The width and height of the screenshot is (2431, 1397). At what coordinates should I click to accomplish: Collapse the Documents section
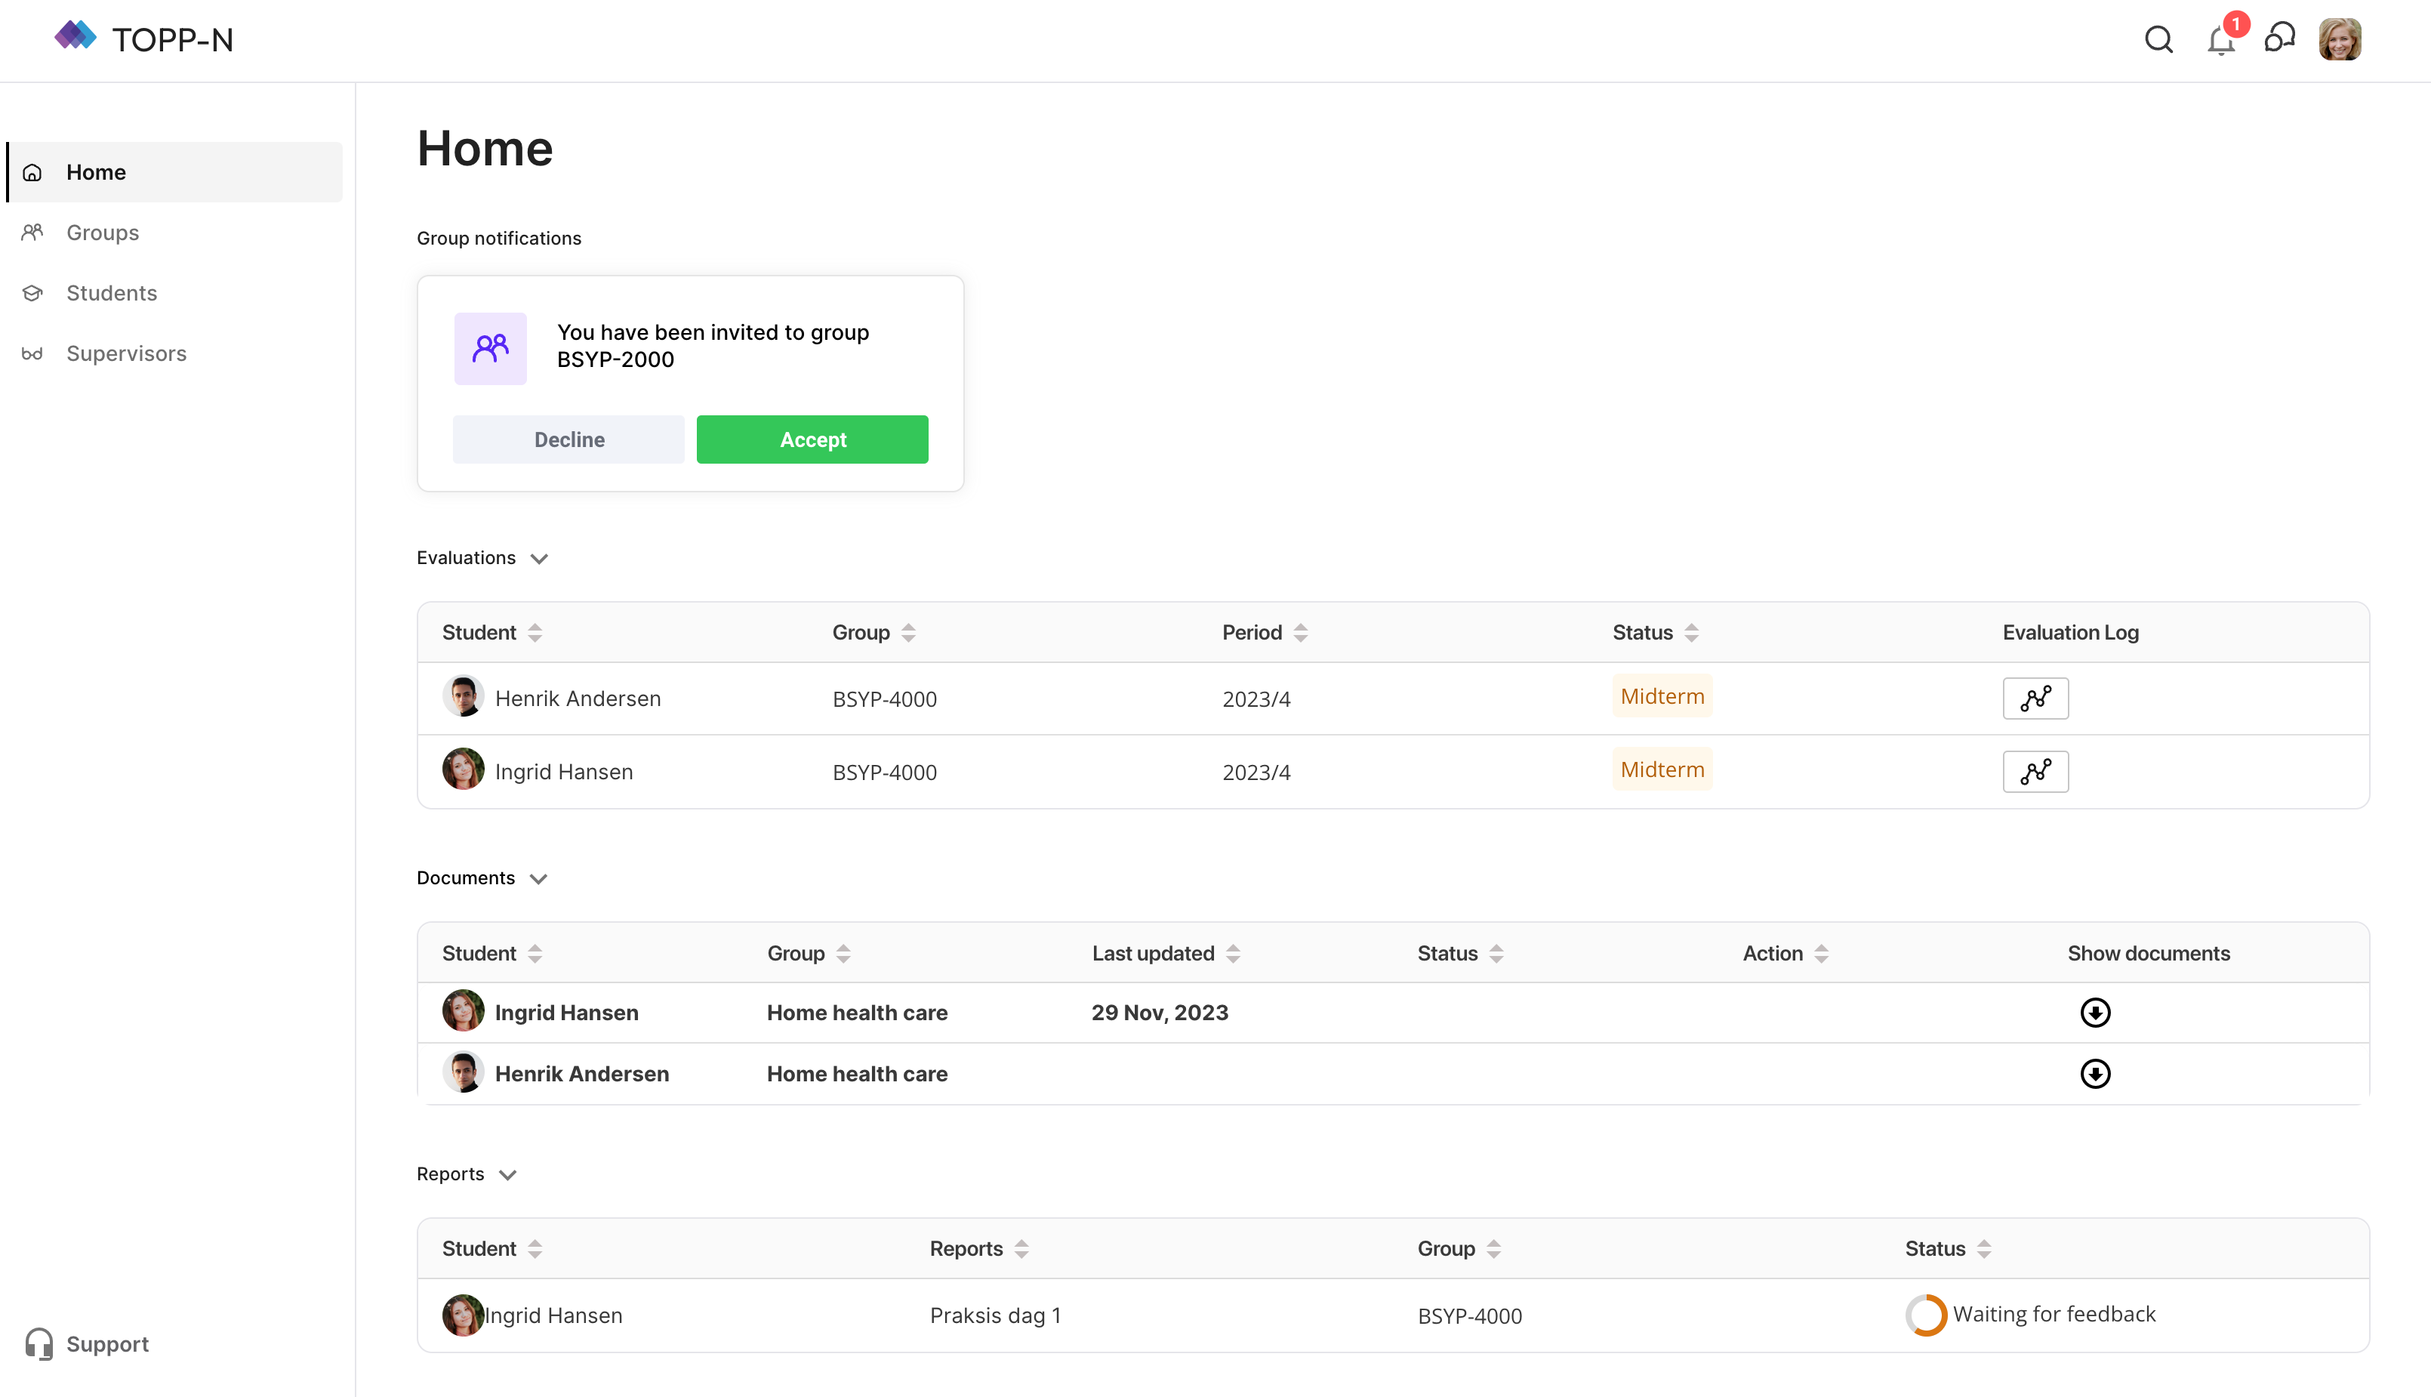point(538,879)
